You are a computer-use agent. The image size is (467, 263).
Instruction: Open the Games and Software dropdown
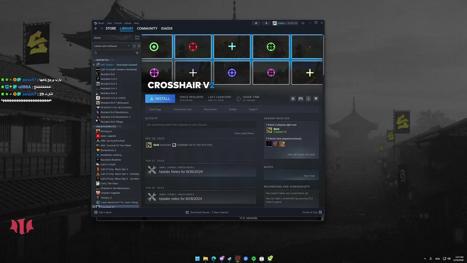tap(112, 46)
